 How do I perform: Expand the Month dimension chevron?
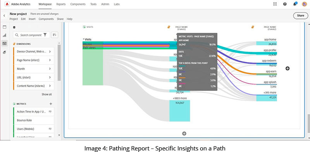pyautogui.click(x=50, y=69)
